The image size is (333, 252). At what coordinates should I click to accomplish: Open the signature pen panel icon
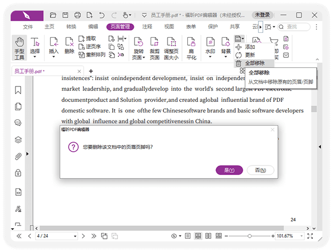pos(18,209)
